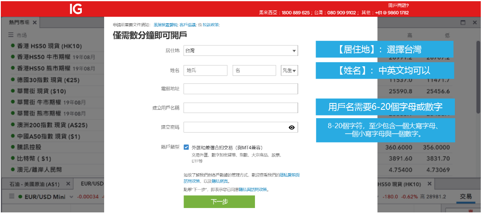Close the HS50 現貨 (HK10) bottom tab
Screen dimensions: 482x214
429,184
